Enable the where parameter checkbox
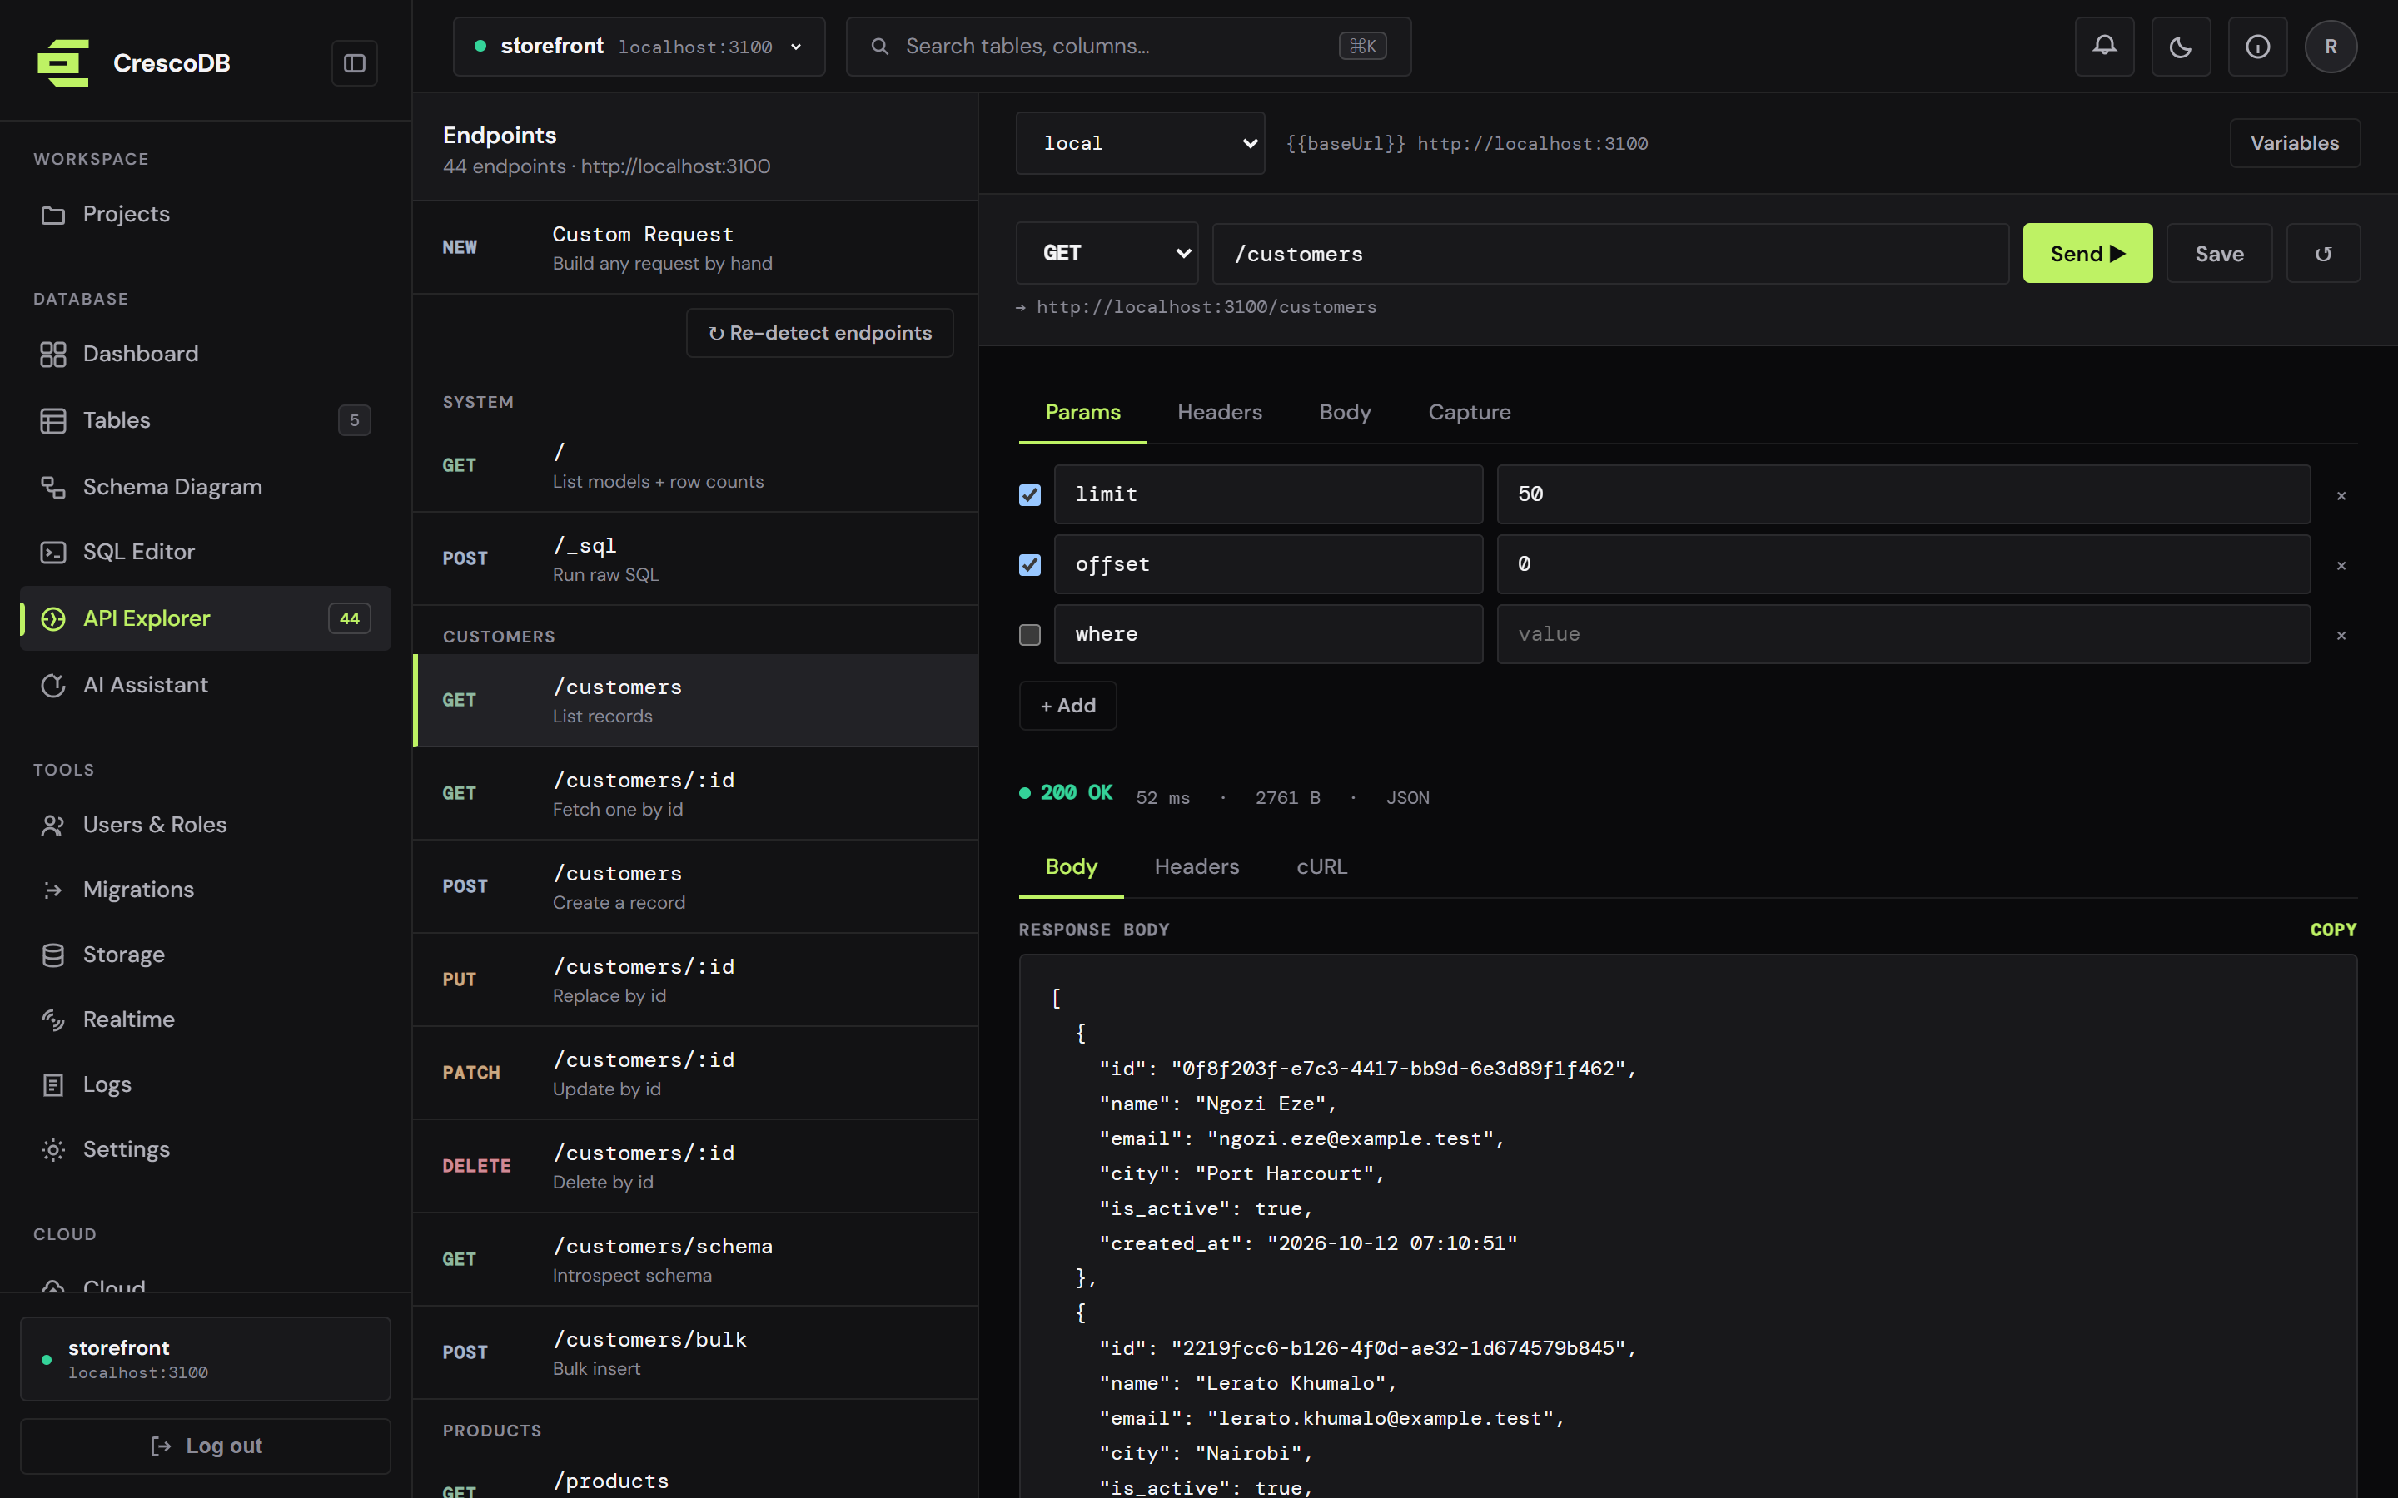Screen dimensions: 2398x1498 [1029, 634]
